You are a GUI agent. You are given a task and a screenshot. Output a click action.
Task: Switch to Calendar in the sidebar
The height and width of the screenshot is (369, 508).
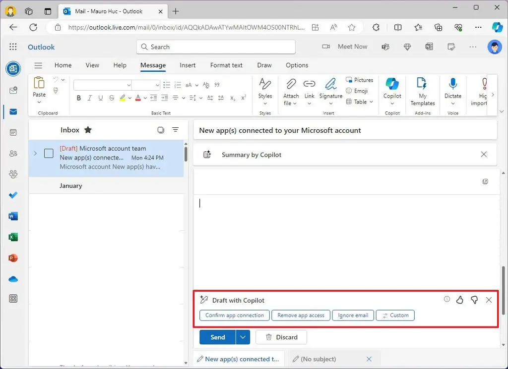pos(13,132)
